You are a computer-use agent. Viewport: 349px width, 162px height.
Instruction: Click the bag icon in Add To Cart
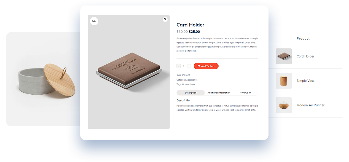pyautogui.click(x=199, y=66)
